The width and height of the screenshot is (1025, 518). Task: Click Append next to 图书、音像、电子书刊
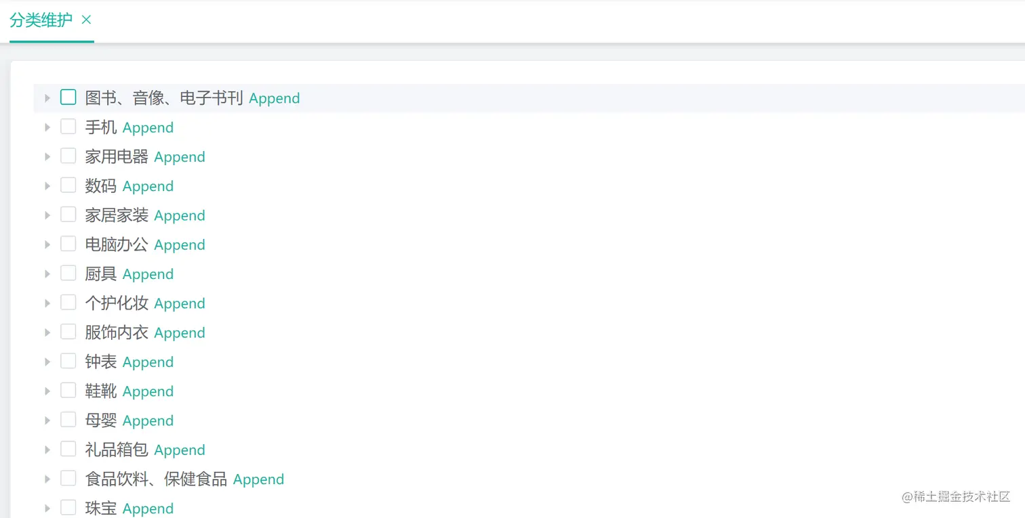(x=275, y=99)
